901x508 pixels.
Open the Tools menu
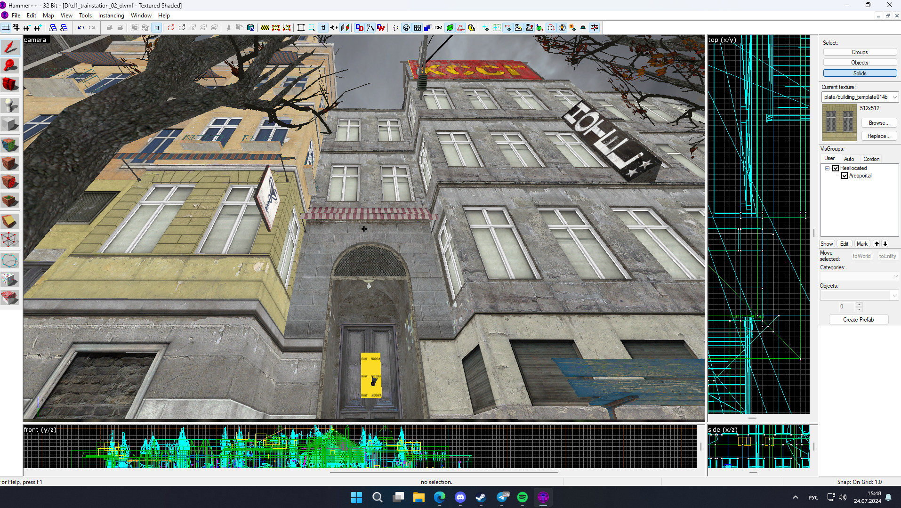pos(85,16)
